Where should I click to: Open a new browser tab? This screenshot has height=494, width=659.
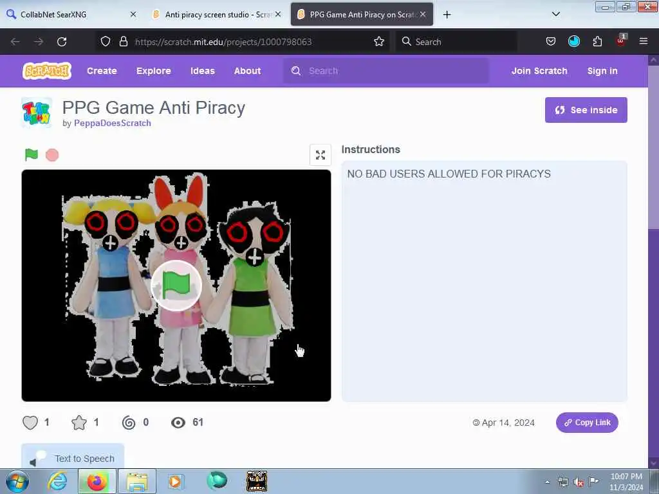(x=447, y=15)
